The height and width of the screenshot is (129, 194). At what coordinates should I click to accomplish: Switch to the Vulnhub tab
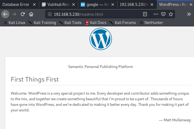tap(59, 5)
